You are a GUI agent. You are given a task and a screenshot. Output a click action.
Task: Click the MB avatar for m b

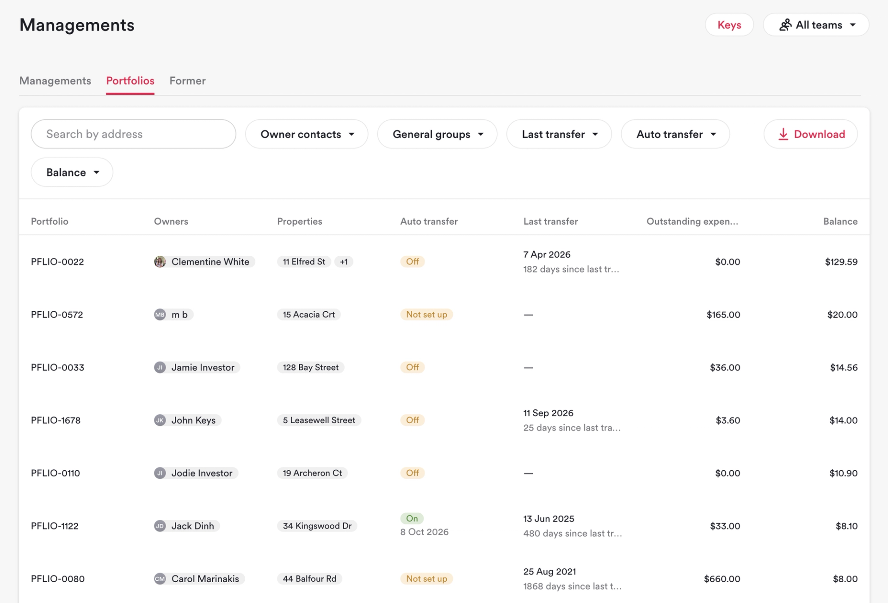coord(160,314)
